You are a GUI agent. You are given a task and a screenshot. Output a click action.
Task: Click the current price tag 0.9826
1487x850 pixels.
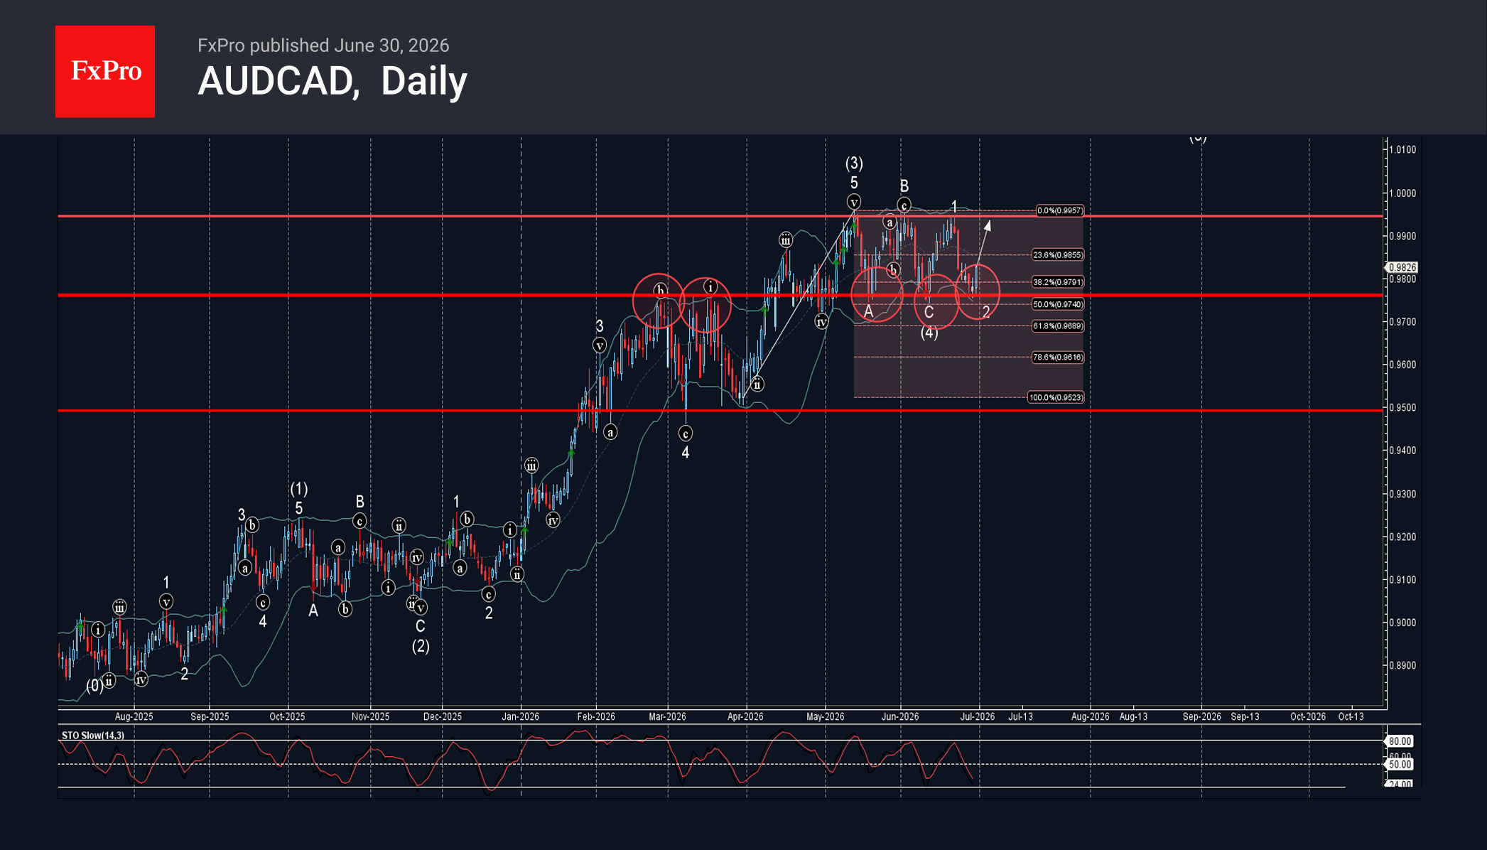point(1402,267)
